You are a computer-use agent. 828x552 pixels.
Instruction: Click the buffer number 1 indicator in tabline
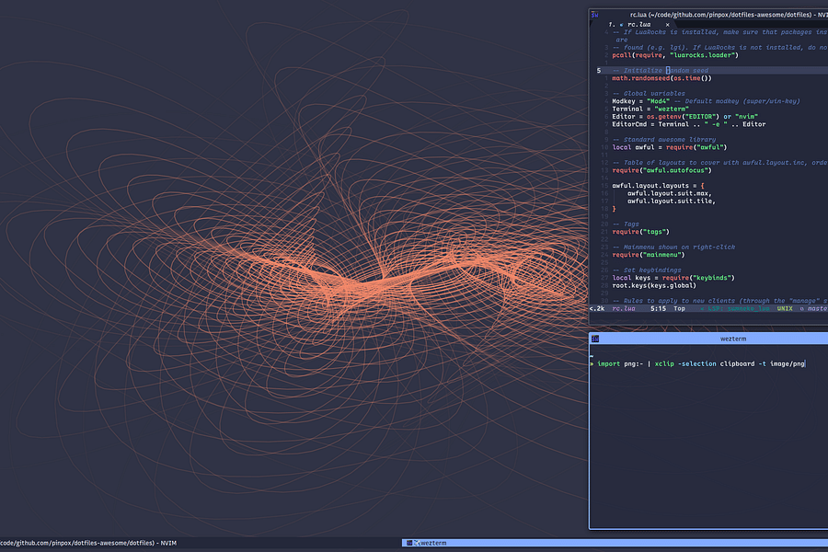[x=610, y=23]
